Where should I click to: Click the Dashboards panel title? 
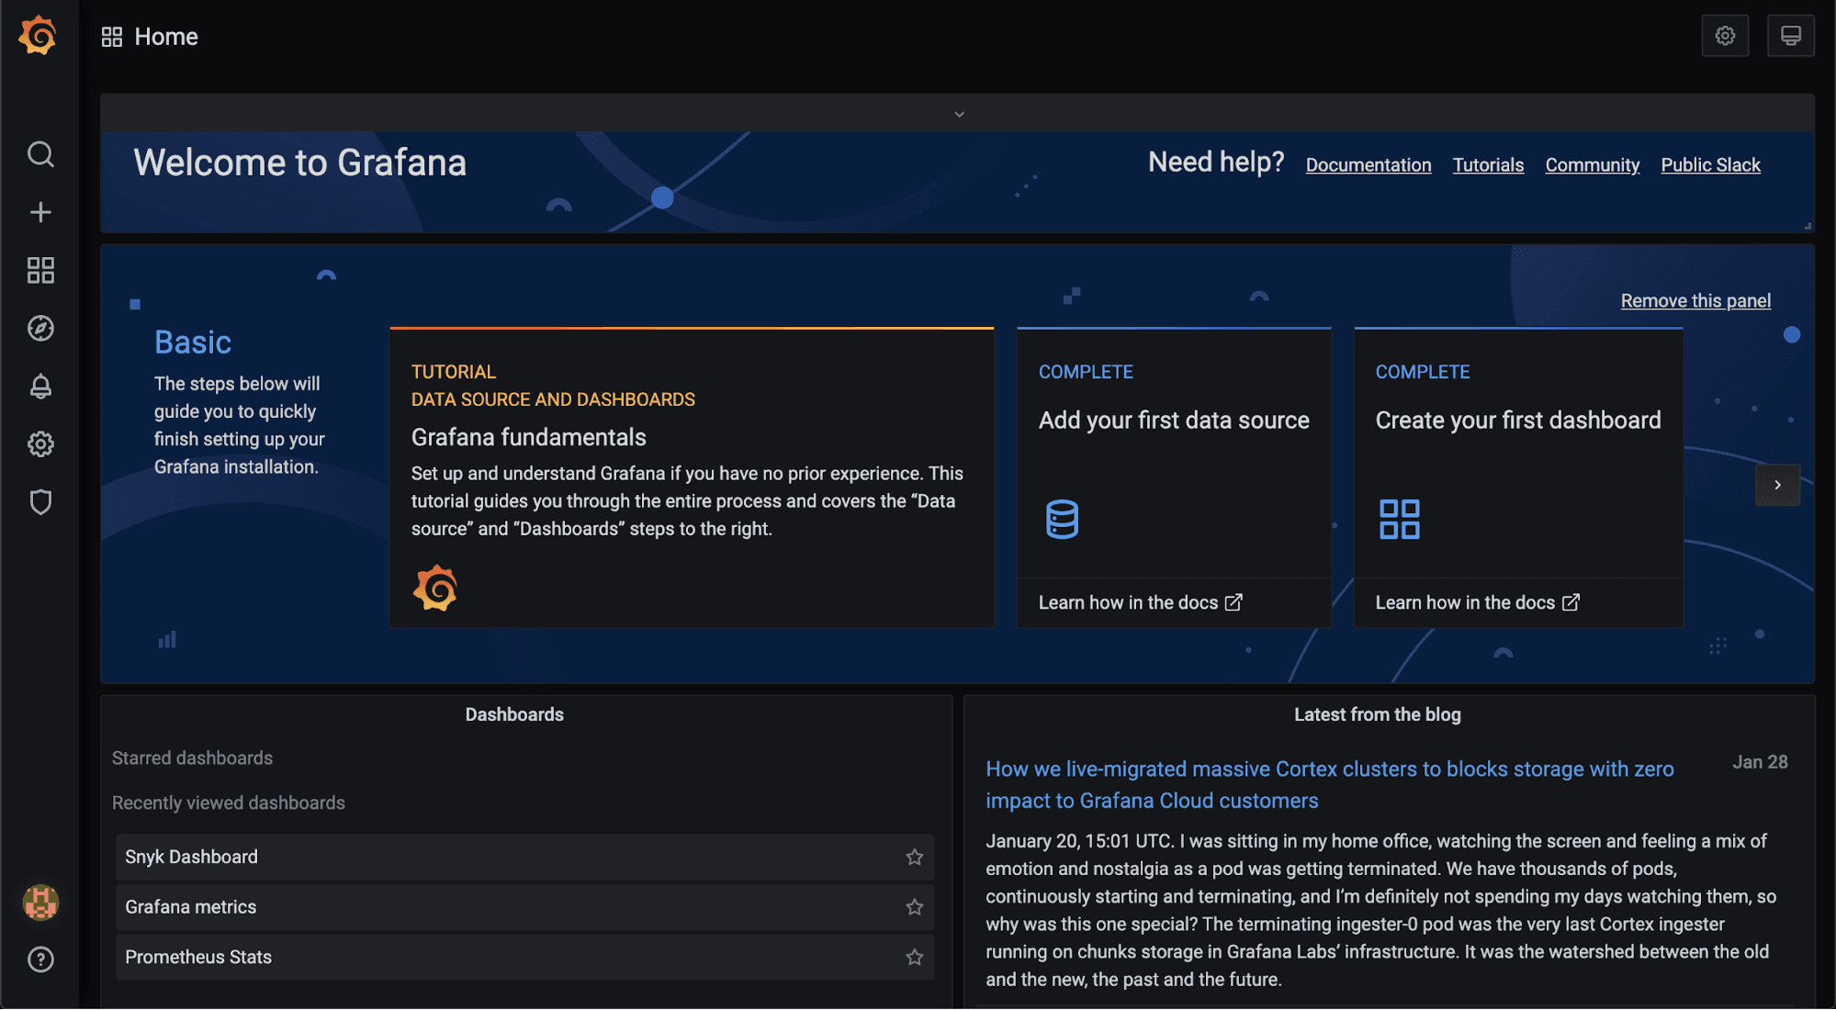click(514, 714)
